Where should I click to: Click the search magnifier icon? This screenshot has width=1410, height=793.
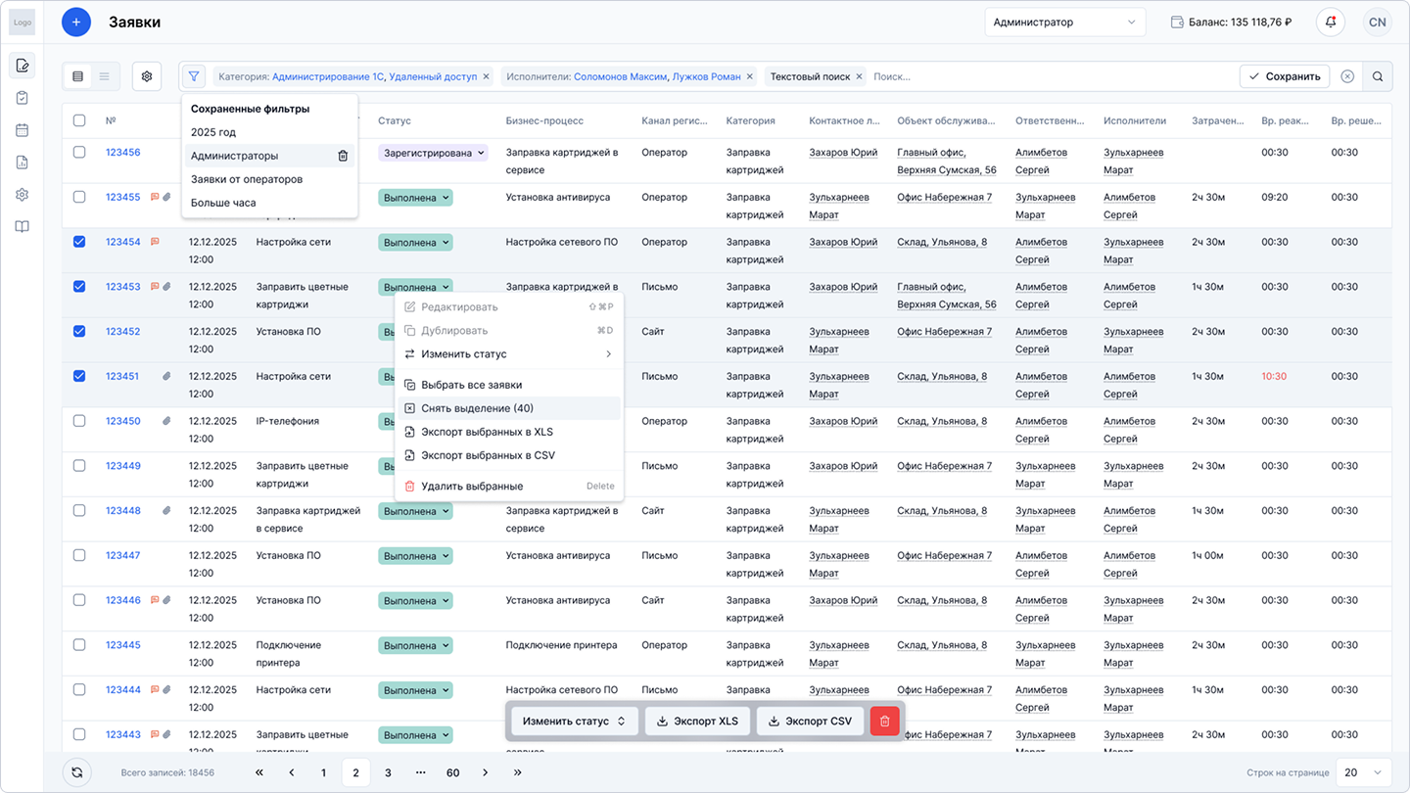pyautogui.click(x=1378, y=75)
